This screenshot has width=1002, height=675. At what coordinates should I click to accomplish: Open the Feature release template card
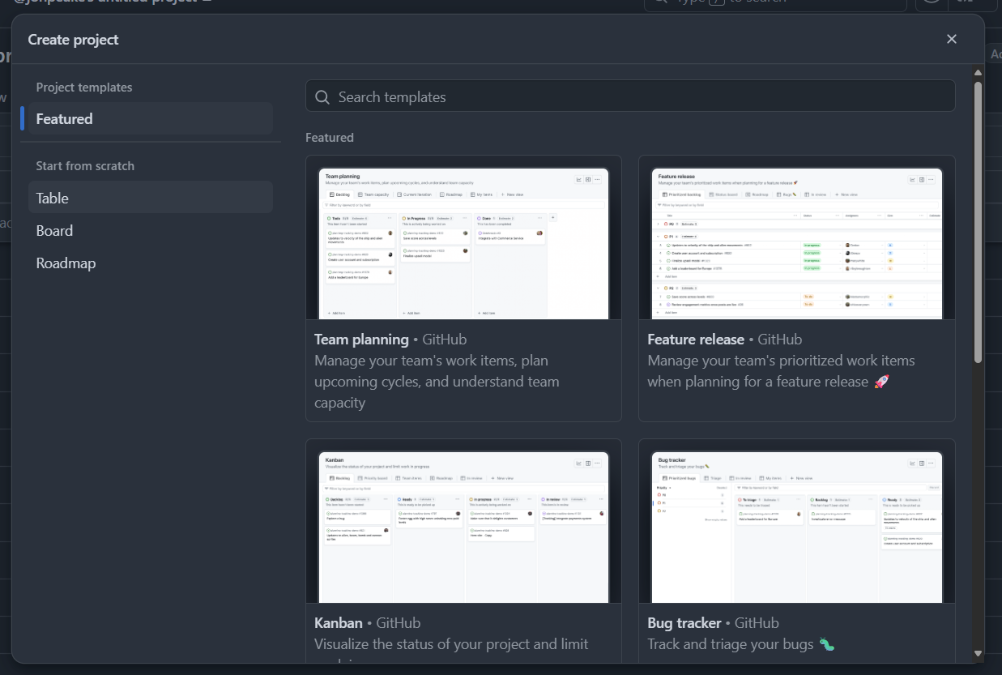[x=797, y=288]
